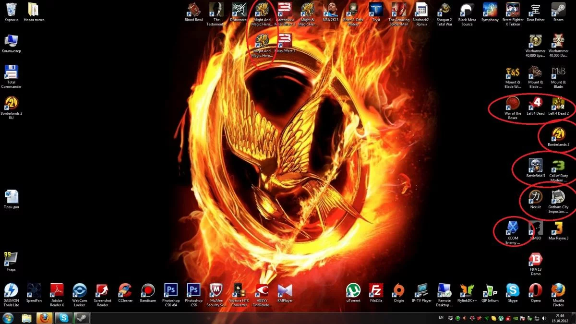Open the Black Mesa Source icon

[x=467, y=14]
